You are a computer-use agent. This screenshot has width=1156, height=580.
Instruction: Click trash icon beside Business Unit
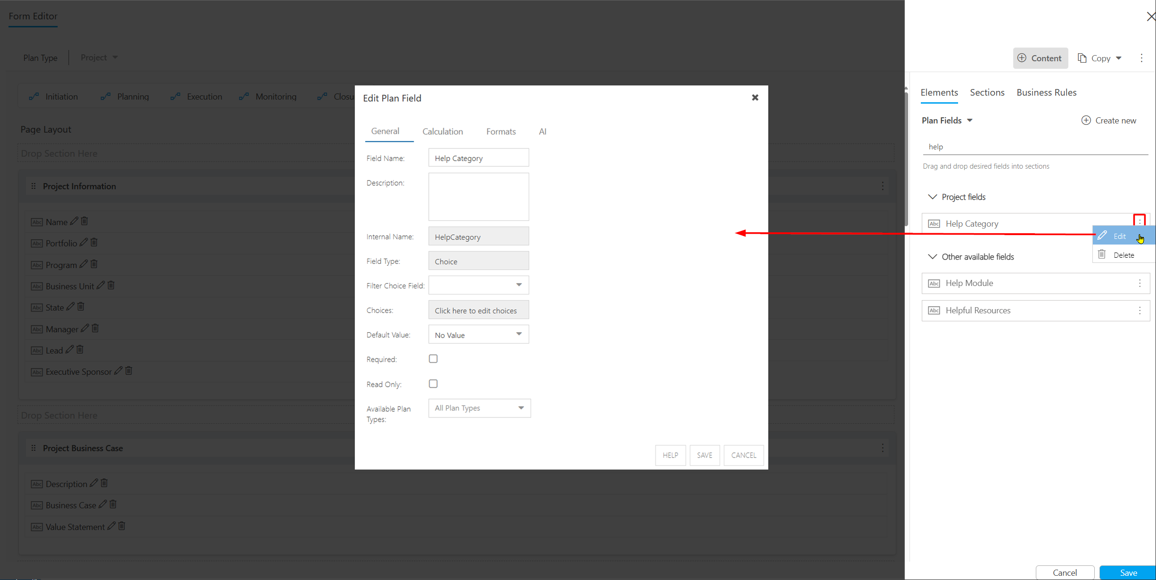111,285
